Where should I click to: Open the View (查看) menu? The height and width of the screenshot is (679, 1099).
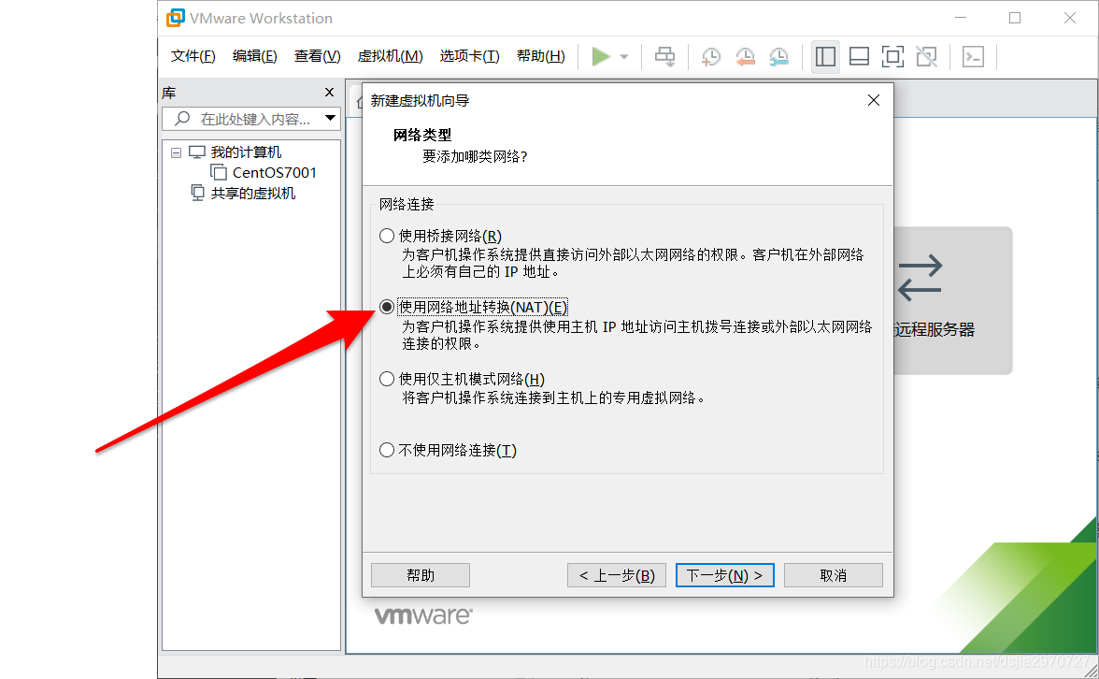pyautogui.click(x=317, y=56)
